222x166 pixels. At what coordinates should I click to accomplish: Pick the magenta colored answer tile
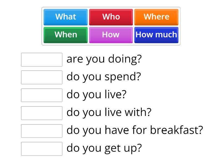[111, 35]
